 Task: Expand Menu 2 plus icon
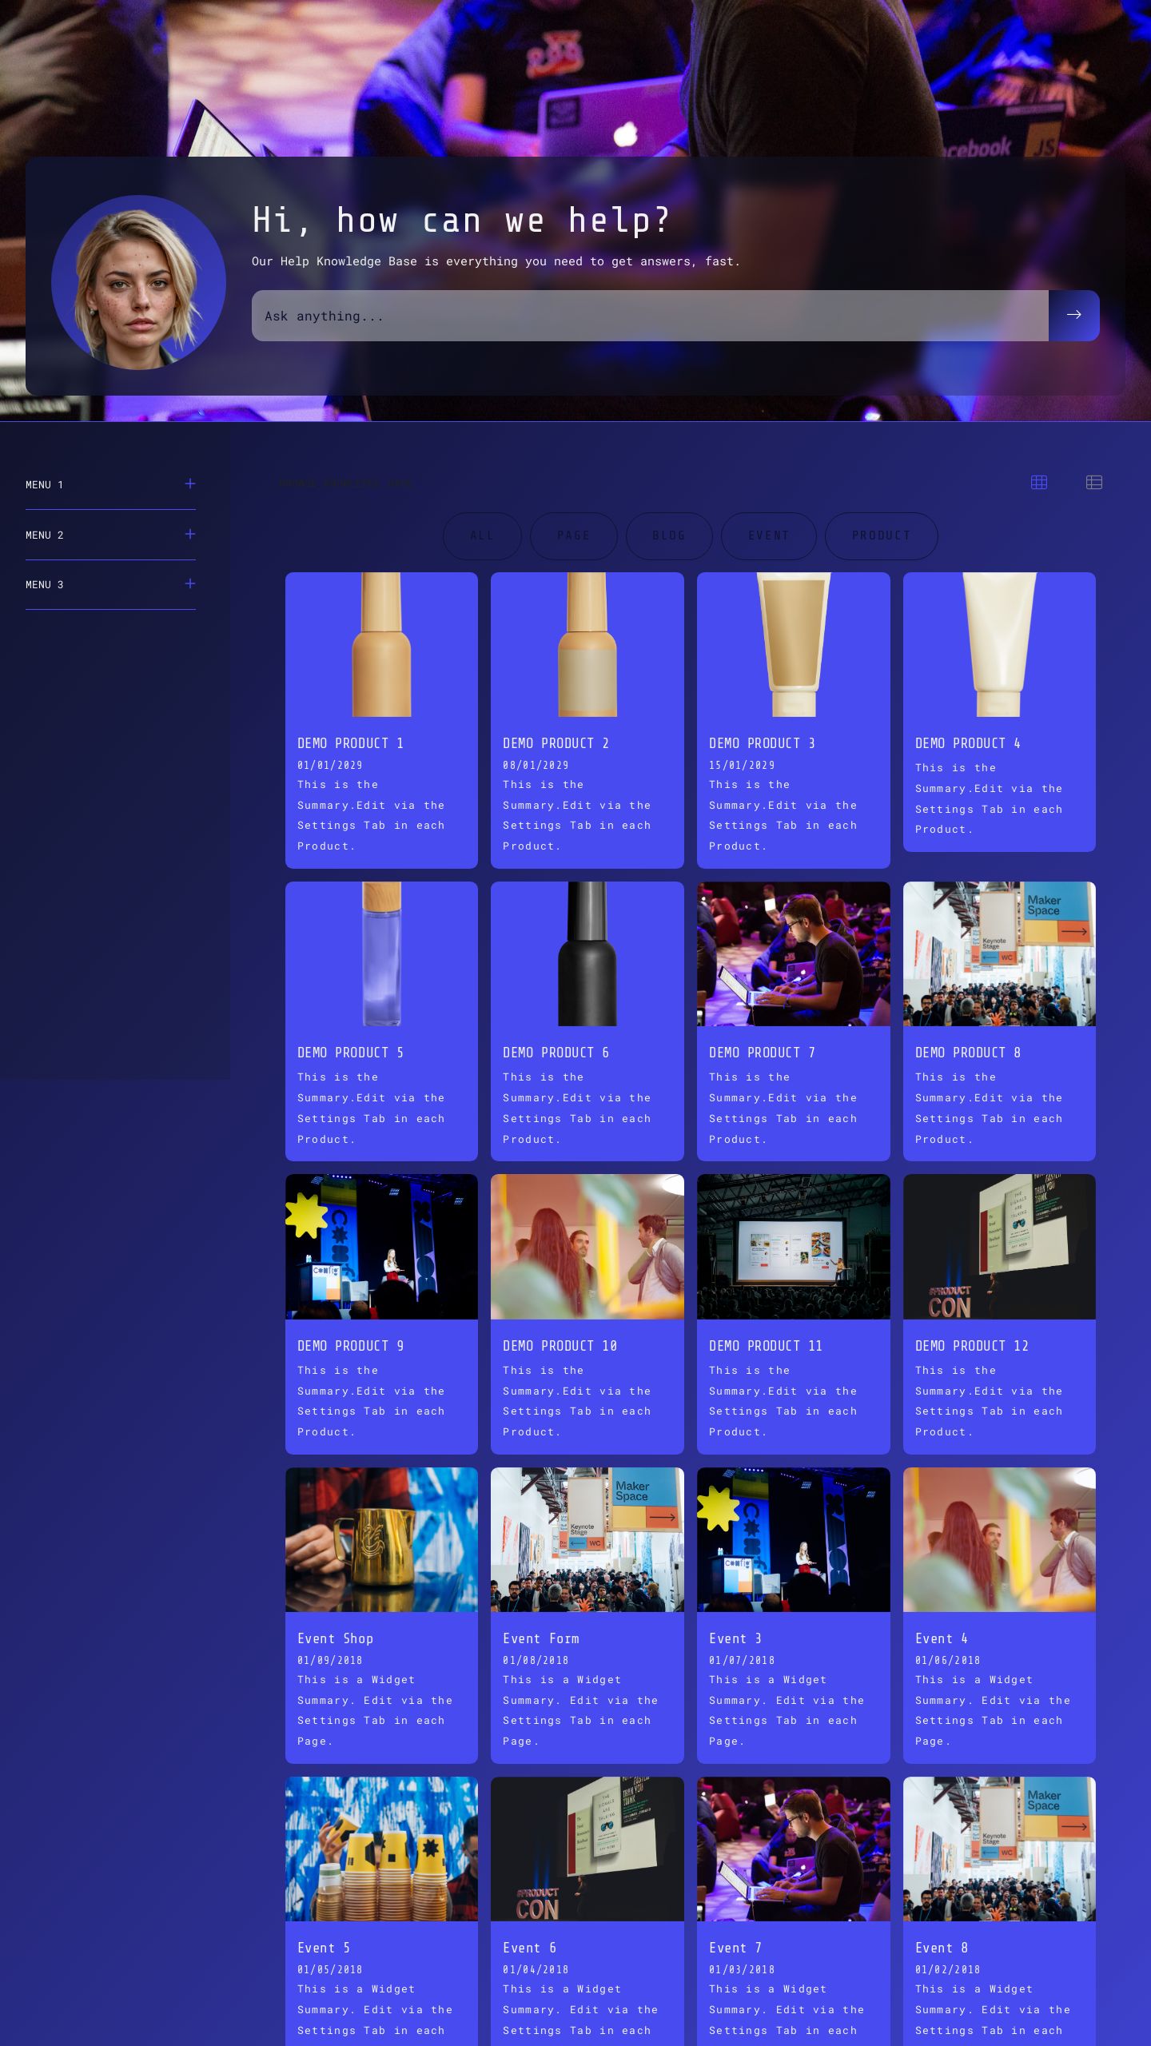click(x=189, y=534)
